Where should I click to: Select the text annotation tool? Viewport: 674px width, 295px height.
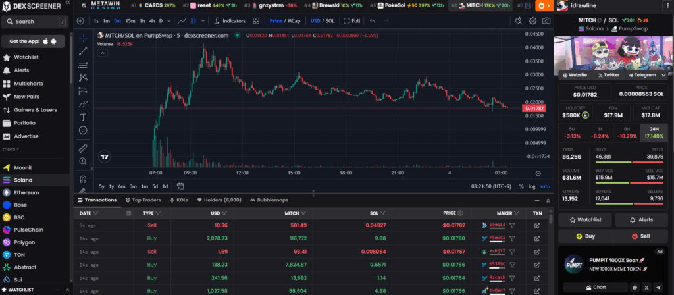83,117
